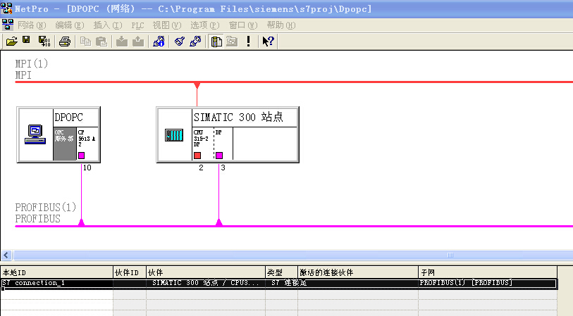This screenshot has width=573, height=316.
Task: Click the PROFIBUS(1) network label
Action: [x=46, y=207]
